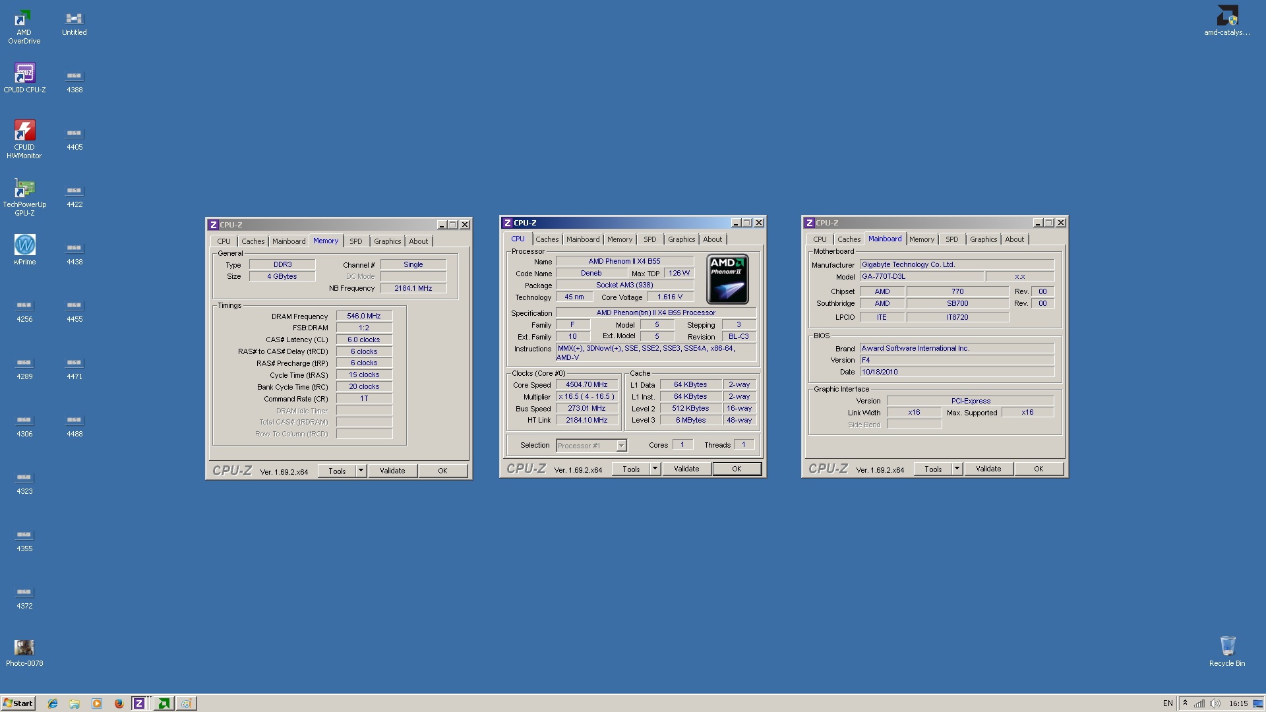Select the 4372 desktop file

click(x=24, y=597)
